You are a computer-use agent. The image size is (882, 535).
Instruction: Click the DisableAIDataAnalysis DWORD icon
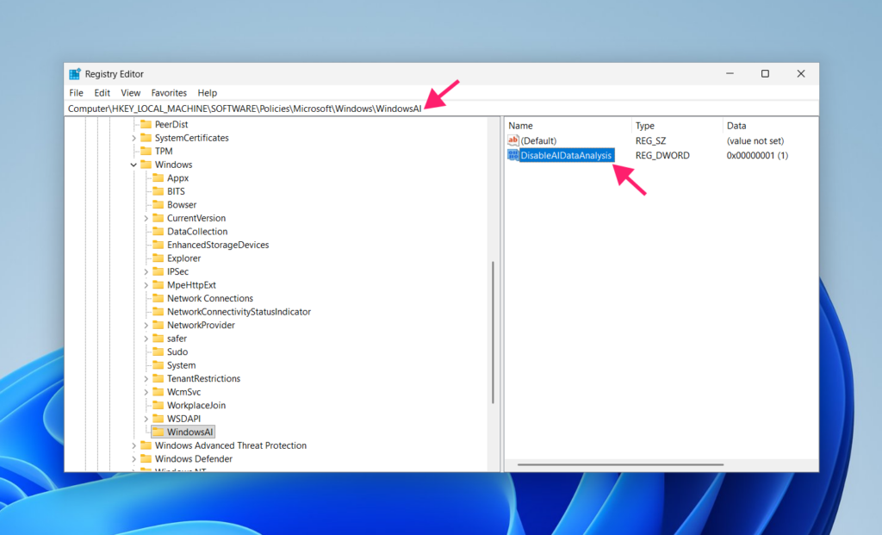click(513, 155)
